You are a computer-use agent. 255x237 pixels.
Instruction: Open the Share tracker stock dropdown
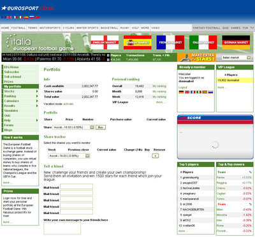(69, 156)
